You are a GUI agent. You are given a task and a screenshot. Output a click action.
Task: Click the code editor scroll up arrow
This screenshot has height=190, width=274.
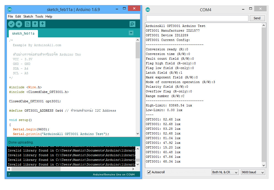tap(138, 40)
